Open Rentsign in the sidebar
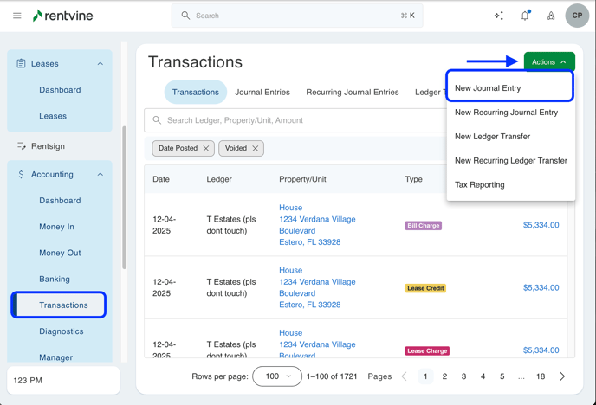 coord(48,146)
